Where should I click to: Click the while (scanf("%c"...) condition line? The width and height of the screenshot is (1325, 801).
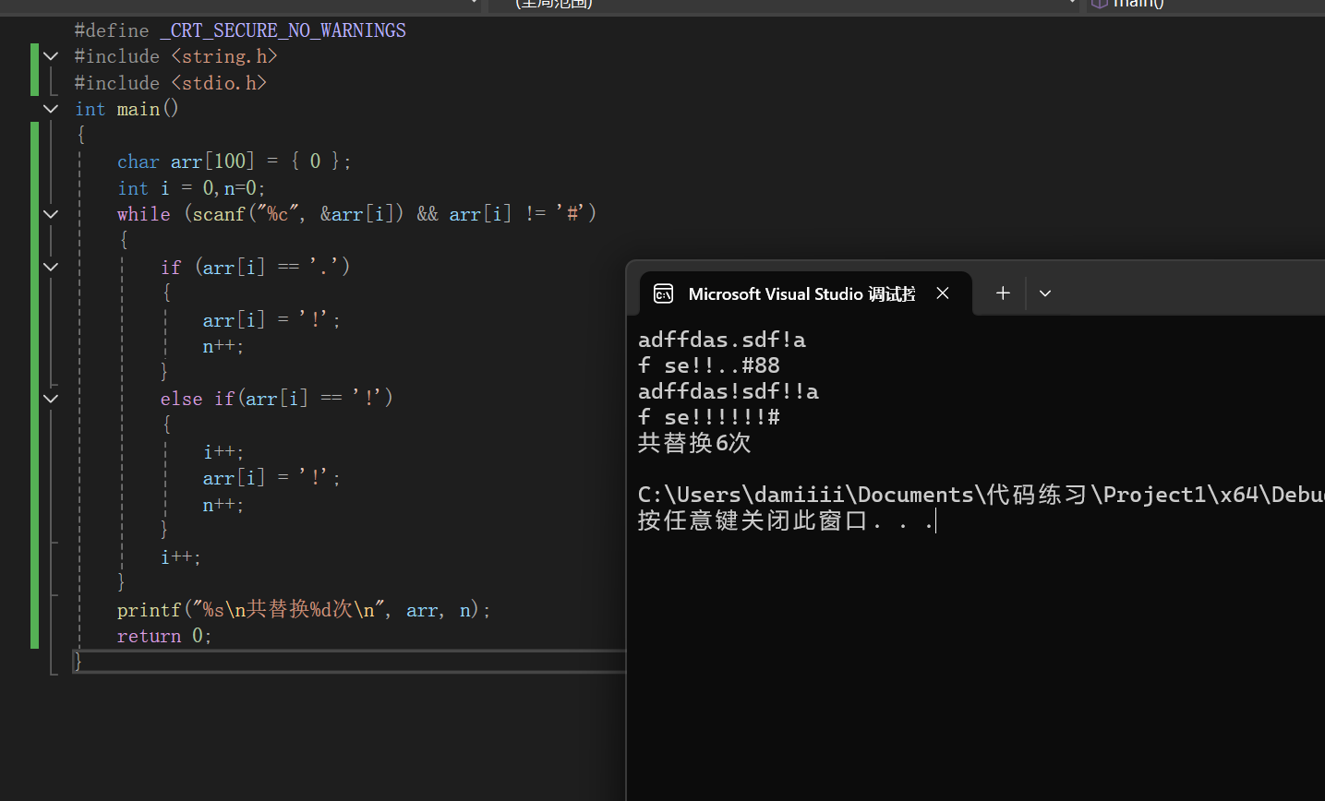pos(357,214)
